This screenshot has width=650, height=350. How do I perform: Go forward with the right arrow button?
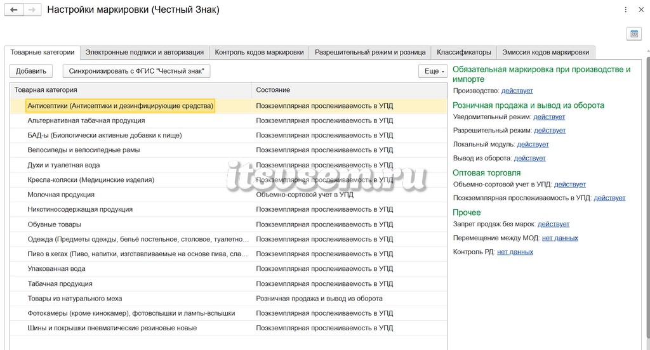click(x=32, y=10)
